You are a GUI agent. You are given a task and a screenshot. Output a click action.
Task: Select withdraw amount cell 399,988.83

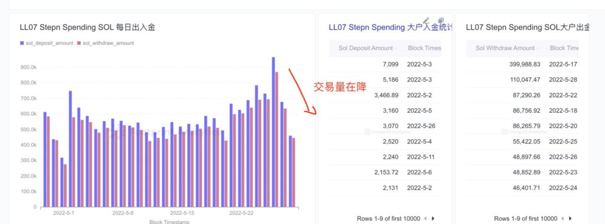tap(525, 64)
